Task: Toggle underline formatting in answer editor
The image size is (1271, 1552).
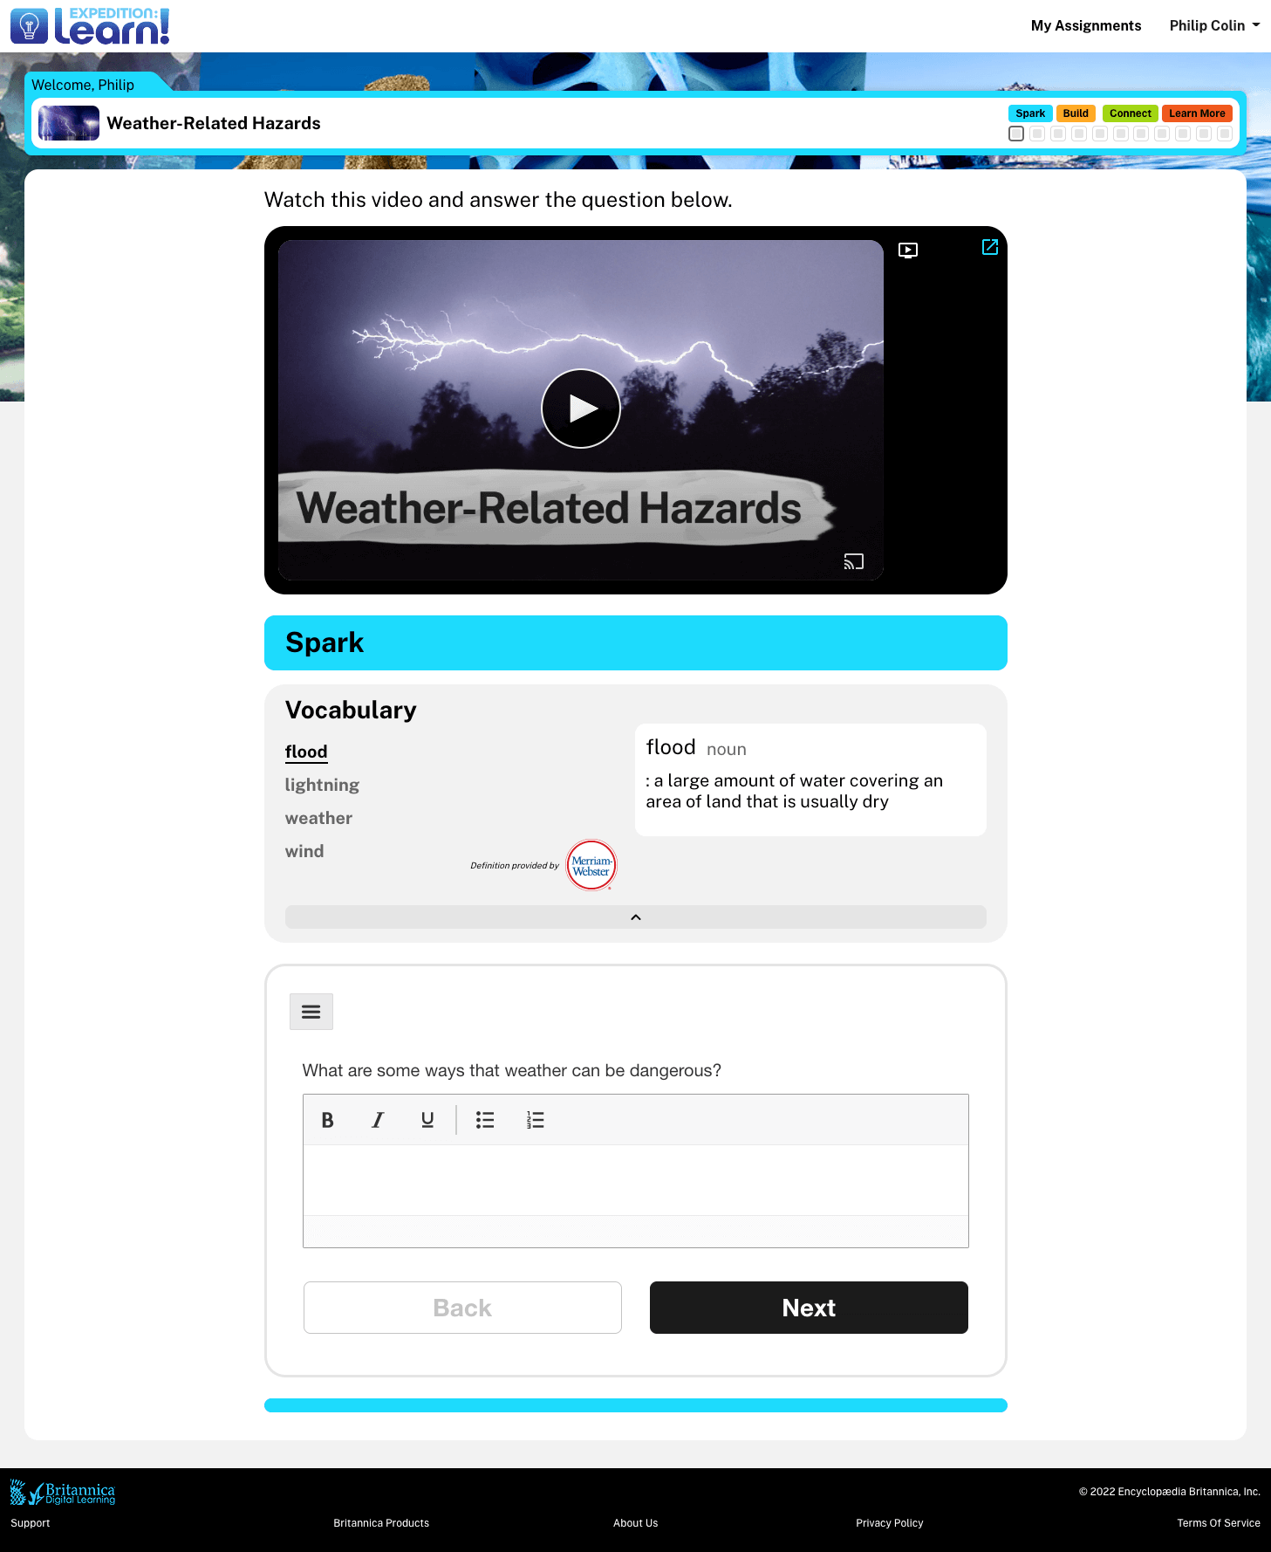Action: [427, 1120]
